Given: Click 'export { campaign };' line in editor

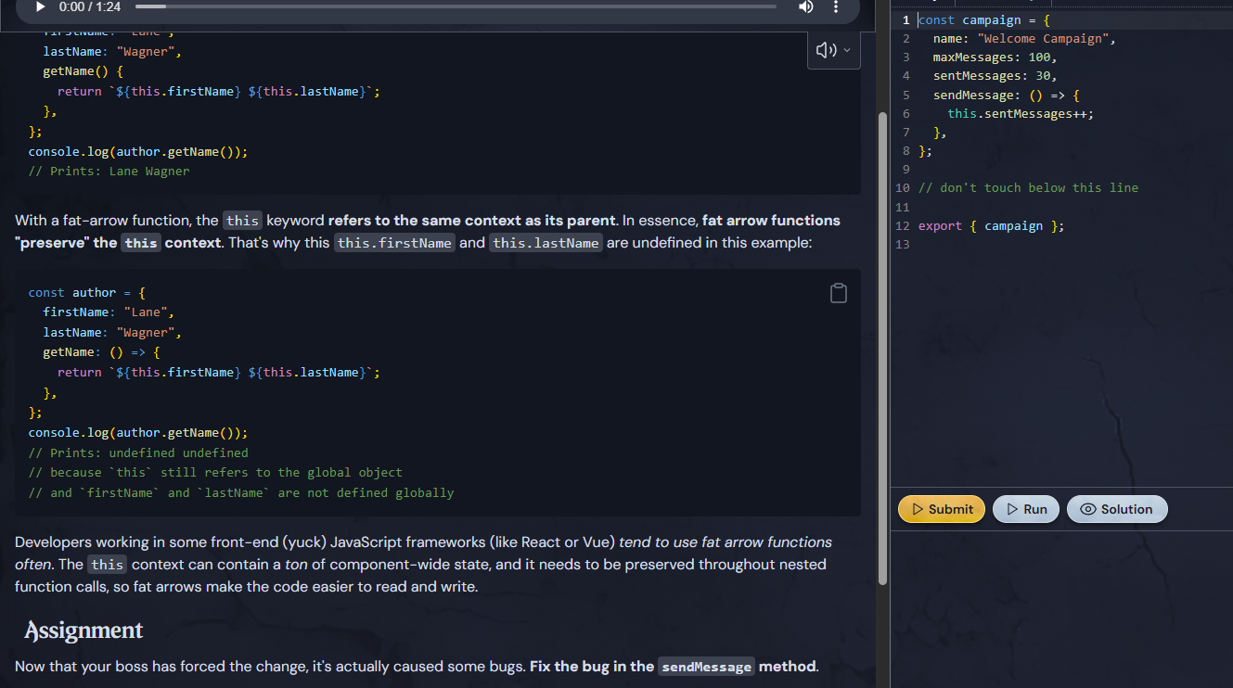Looking at the screenshot, I should coord(992,226).
